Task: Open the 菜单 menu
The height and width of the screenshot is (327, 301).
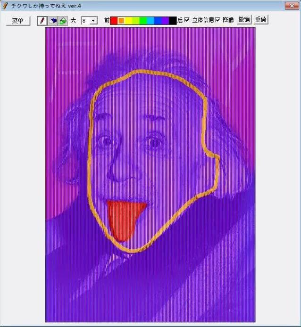Action: tap(18, 21)
